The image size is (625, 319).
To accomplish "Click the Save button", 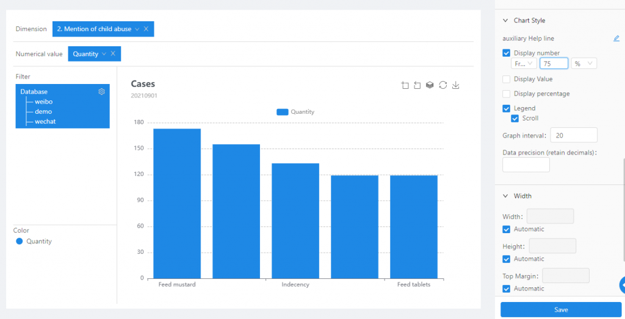I will click(x=561, y=310).
